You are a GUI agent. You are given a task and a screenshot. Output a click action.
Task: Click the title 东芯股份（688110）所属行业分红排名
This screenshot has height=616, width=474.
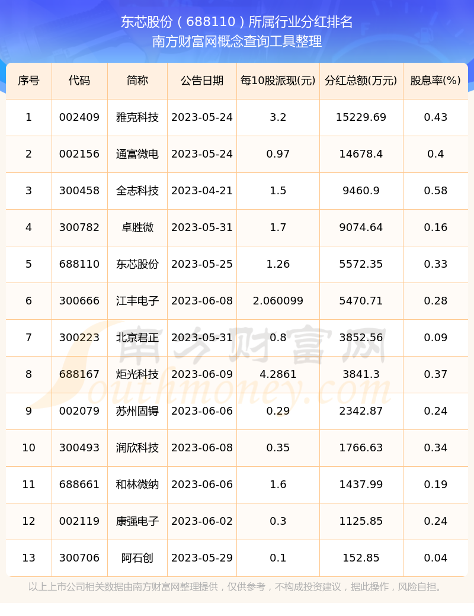click(236, 21)
